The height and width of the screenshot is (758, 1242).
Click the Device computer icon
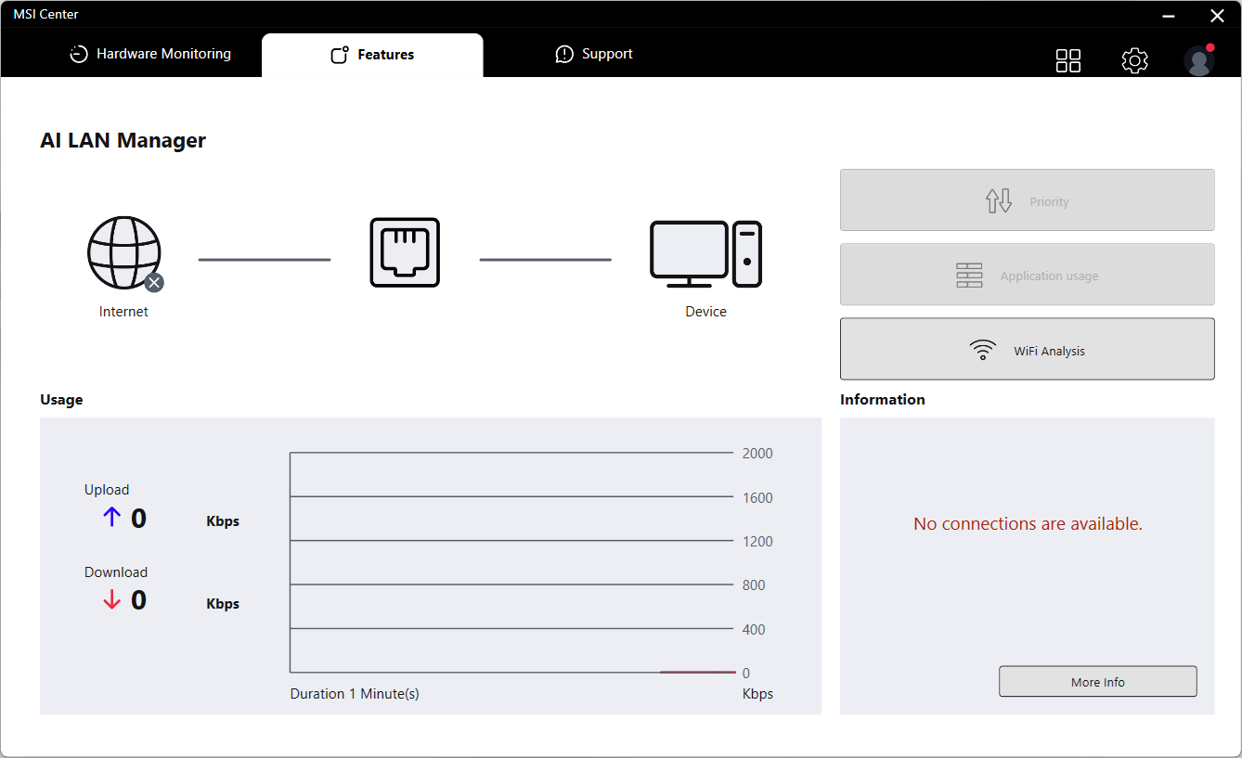(x=705, y=253)
